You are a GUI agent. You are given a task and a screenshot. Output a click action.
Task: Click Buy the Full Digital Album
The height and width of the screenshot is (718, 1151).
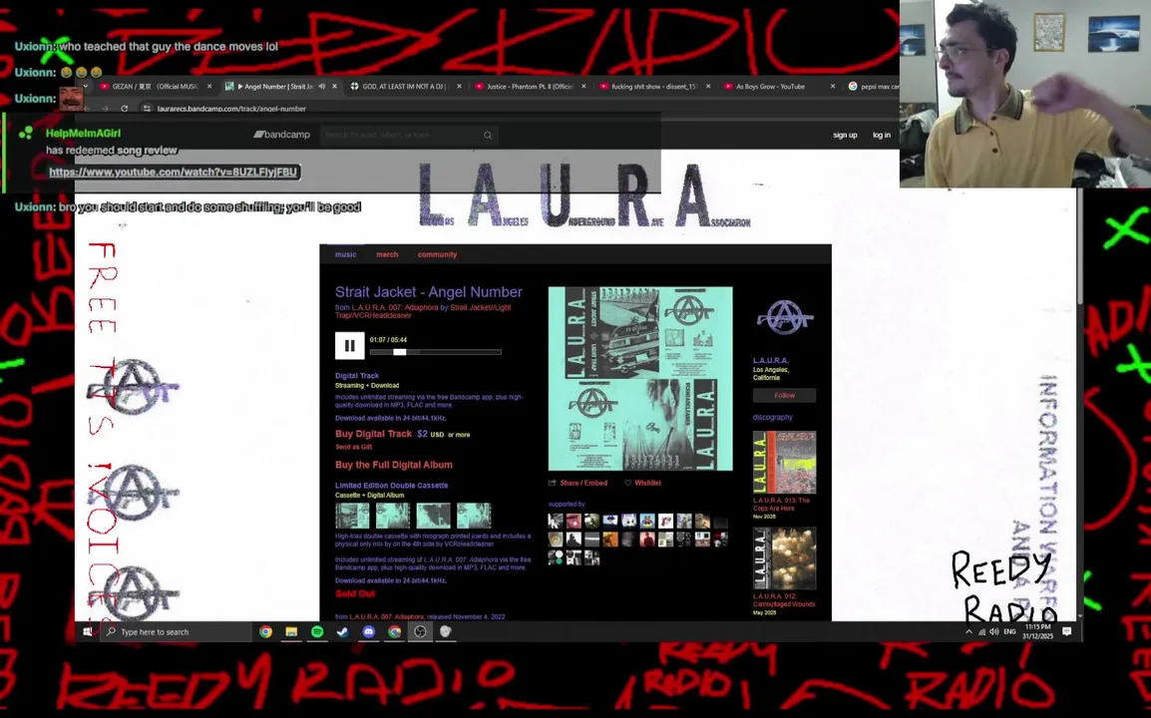point(393,465)
